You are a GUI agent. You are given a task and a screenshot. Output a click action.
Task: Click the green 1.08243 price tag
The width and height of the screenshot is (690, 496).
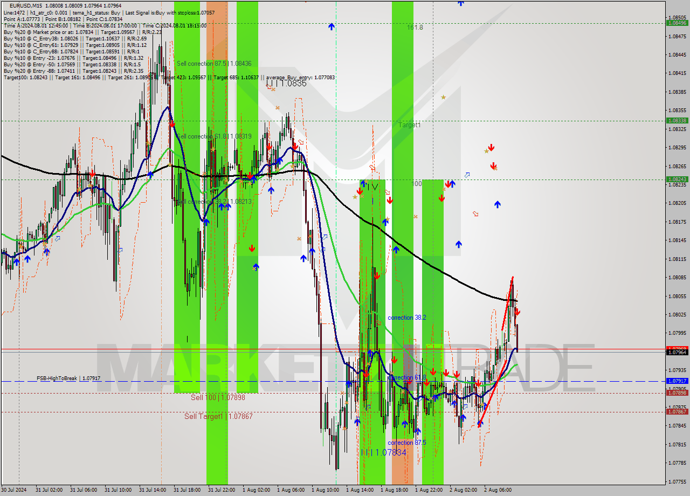677,180
